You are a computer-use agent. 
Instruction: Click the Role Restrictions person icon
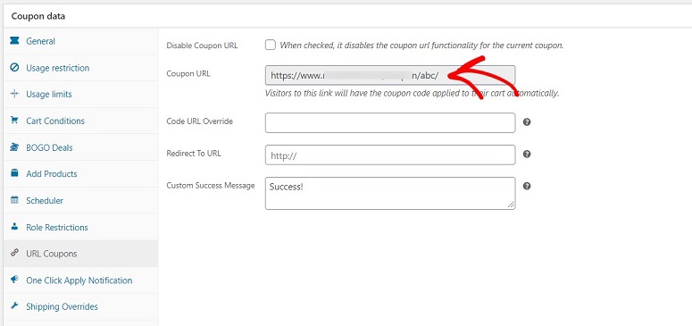point(14,227)
